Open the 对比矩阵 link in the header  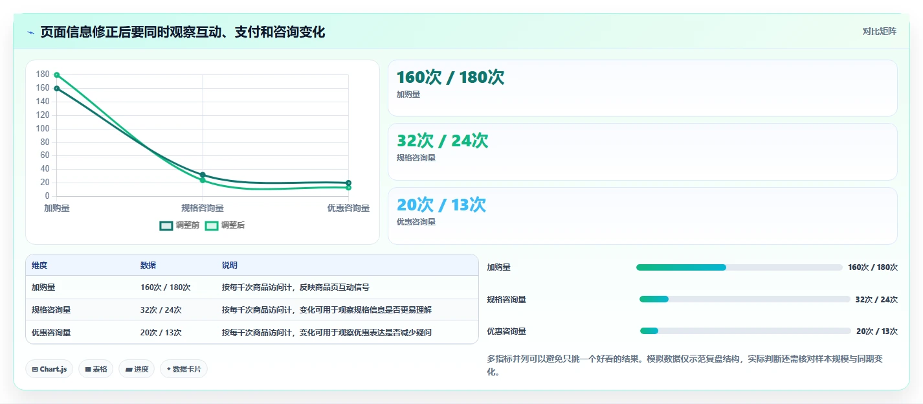click(x=880, y=32)
